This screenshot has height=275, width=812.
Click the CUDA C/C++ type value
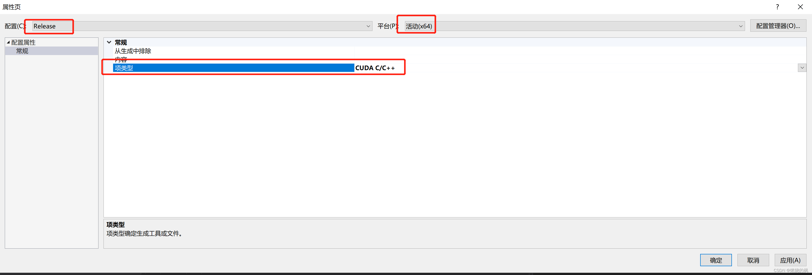point(375,68)
